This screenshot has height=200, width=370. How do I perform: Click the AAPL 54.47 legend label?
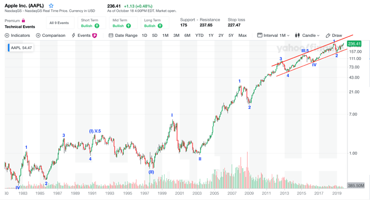tap(21, 48)
